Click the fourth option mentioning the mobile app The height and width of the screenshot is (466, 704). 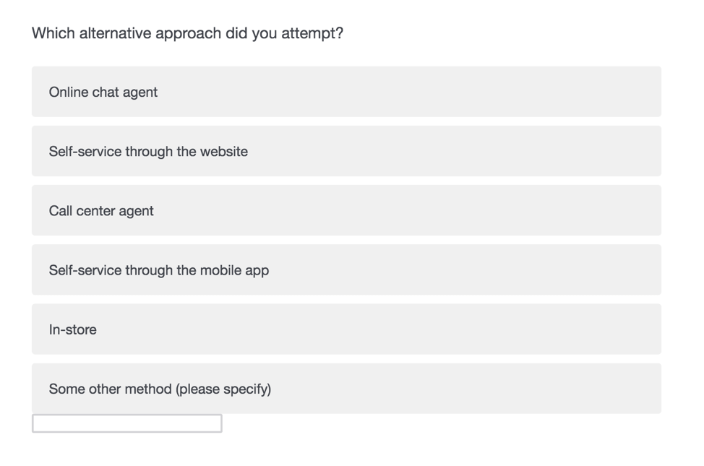click(x=345, y=269)
